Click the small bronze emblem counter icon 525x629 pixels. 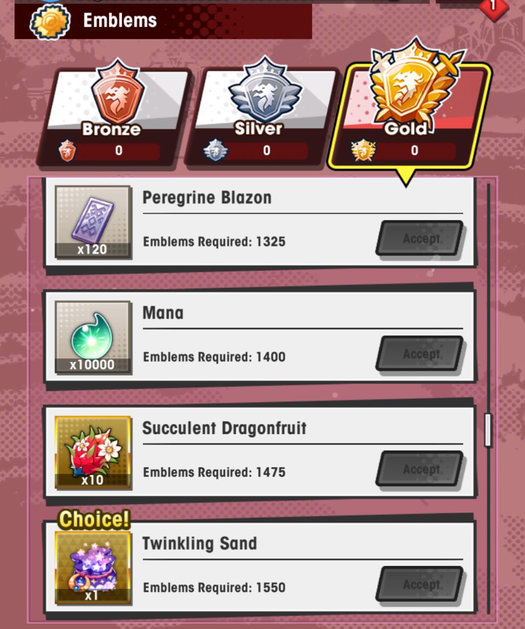click(x=67, y=151)
